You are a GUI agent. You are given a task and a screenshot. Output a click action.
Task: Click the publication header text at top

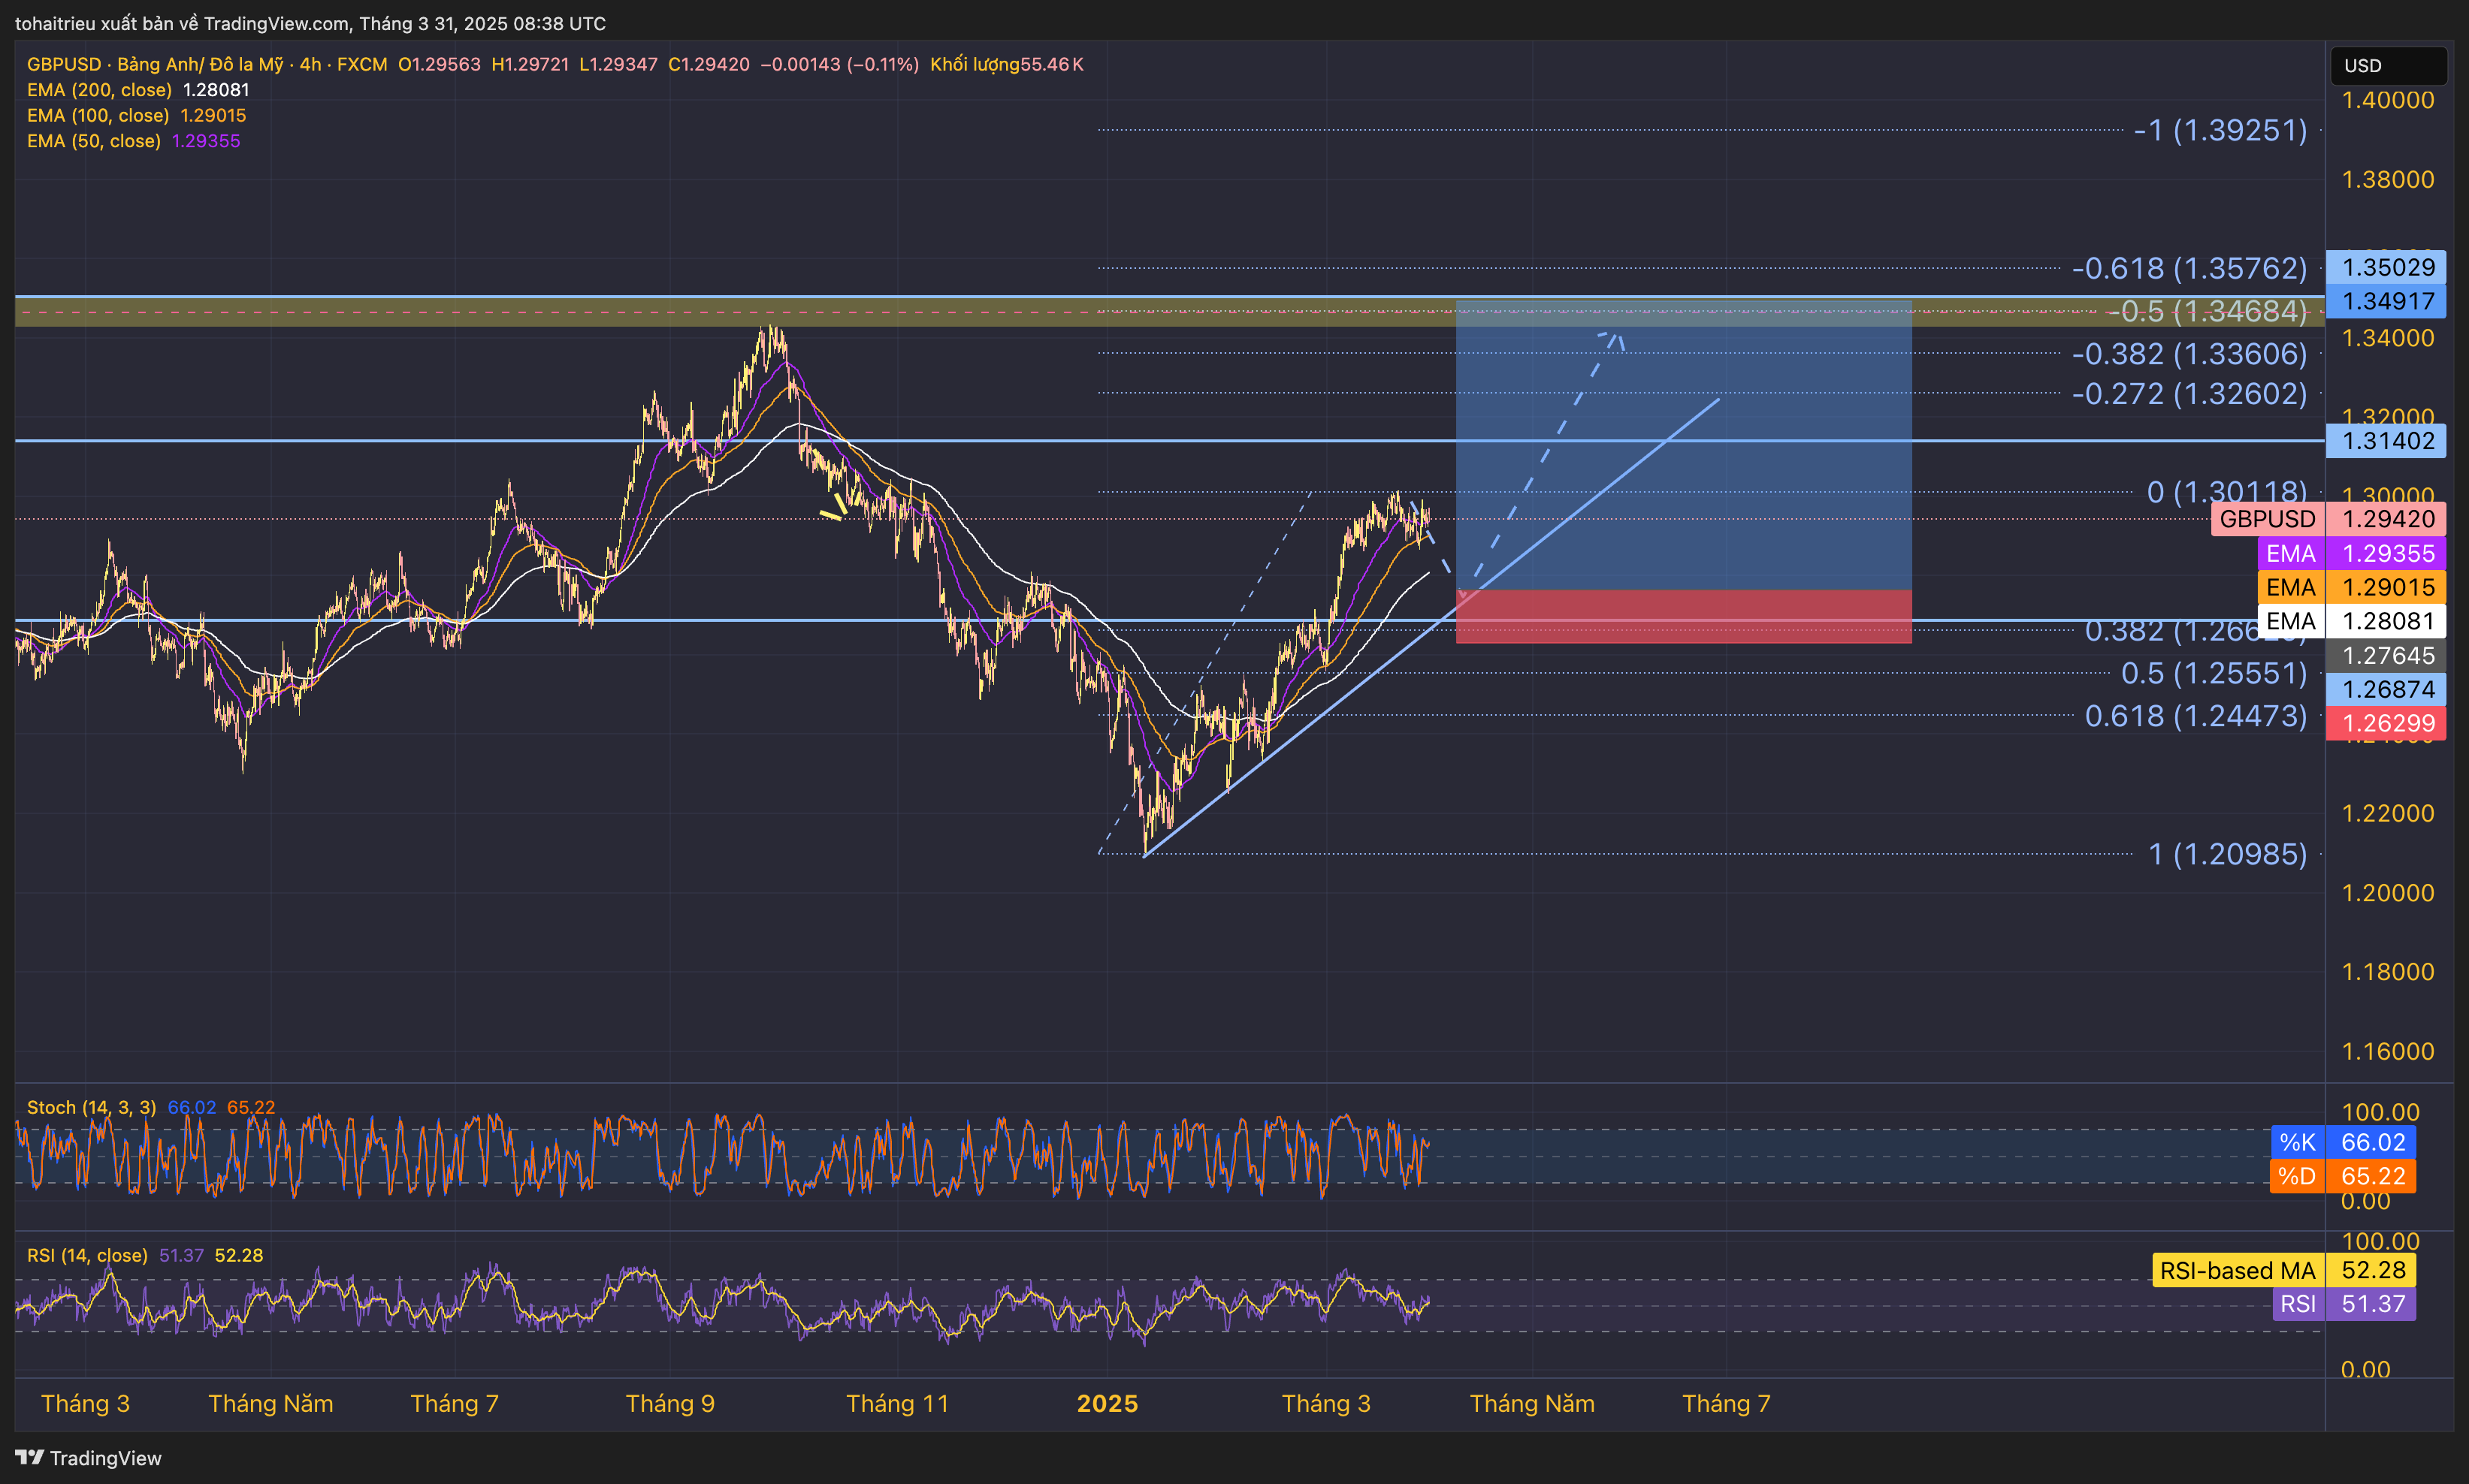point(310,23)
